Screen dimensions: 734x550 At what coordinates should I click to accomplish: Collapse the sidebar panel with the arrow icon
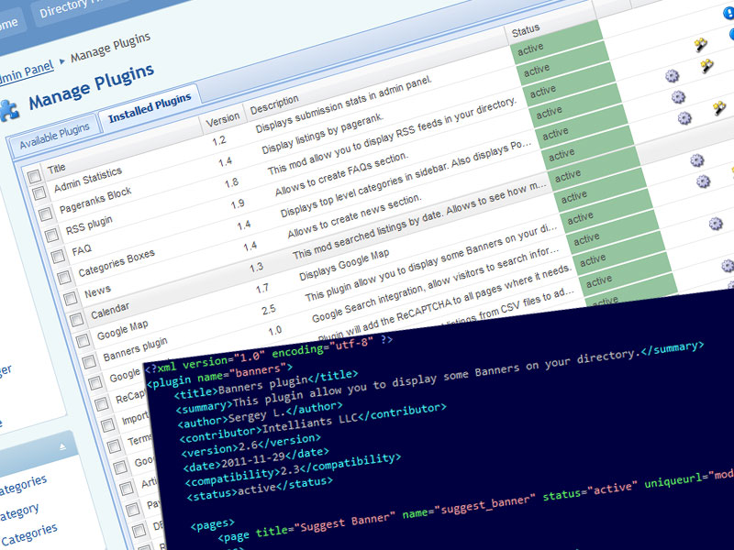coord(62,447)
